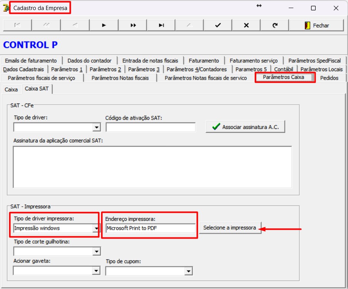The height and width of the screenshot is (289, 348).
Task: Click the Fechar button to close
Action: coord(316,25)
